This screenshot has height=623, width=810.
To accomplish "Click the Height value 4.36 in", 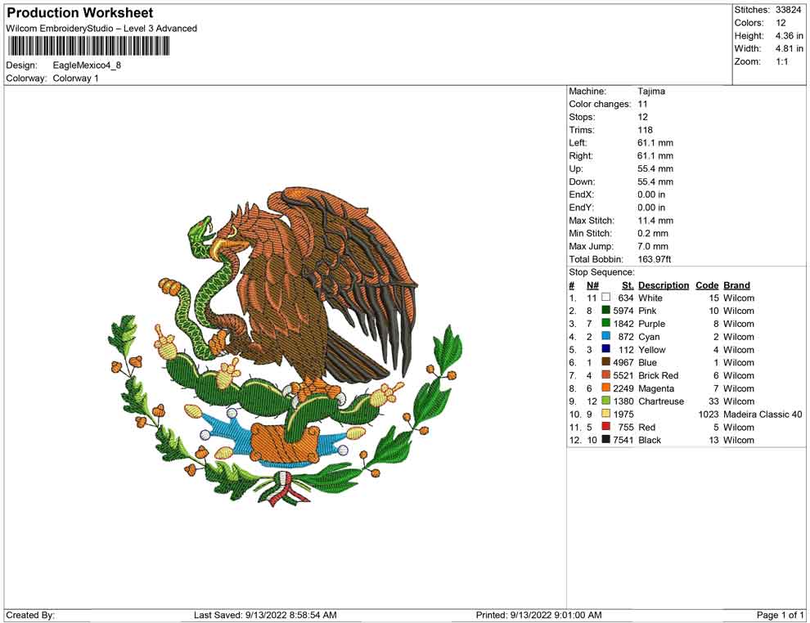I will (789, 36).
